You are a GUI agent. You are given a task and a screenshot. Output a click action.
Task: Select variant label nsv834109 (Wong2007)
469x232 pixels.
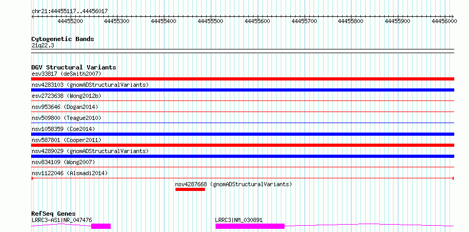(x=63, y=162)
